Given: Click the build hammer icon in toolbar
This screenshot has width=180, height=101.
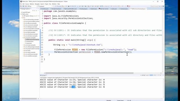Looking at the screenshot, I should [x=21, y=6].
